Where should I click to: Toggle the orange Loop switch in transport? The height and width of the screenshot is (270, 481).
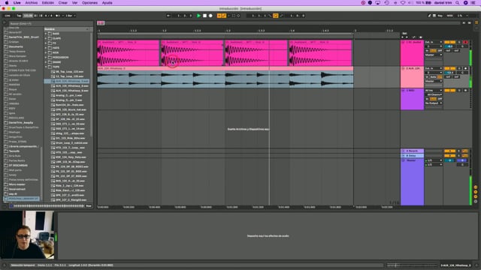276,16
